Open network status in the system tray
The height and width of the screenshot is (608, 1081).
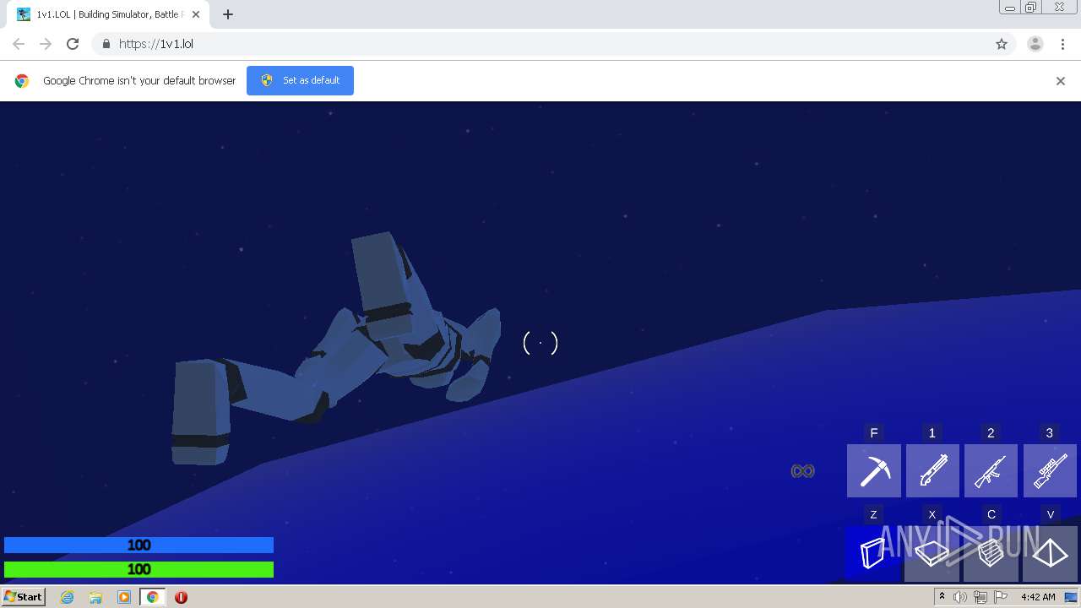pyautogui.click(x=981, y=597)
